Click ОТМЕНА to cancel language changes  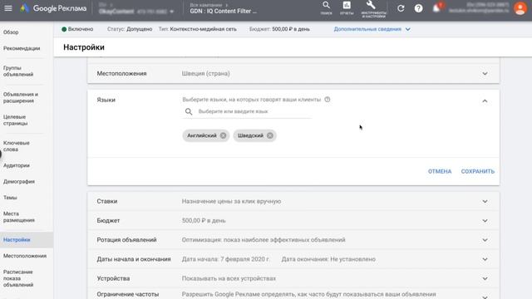[x=440, y=172]
